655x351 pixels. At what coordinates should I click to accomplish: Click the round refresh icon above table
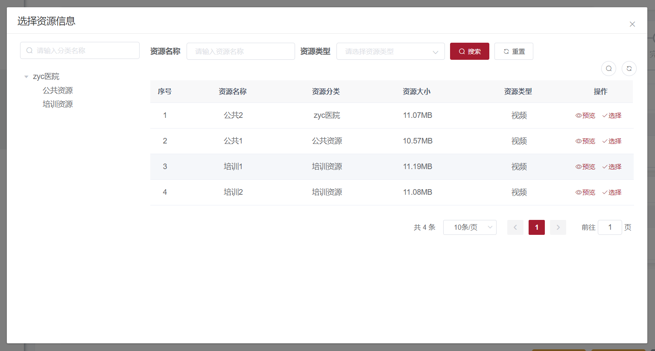coord(629,68)
